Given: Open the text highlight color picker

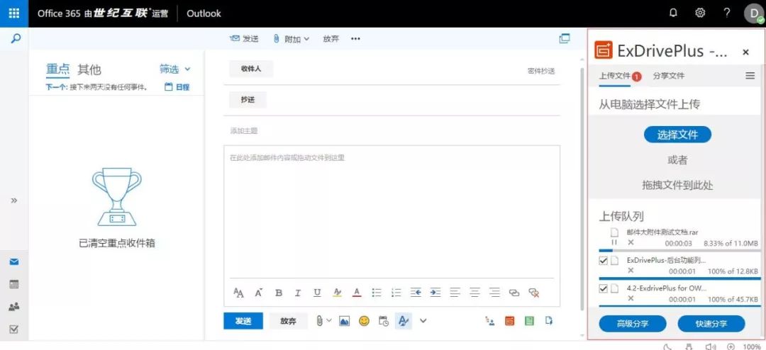Looking at the screenshot, I should (337, 293).
